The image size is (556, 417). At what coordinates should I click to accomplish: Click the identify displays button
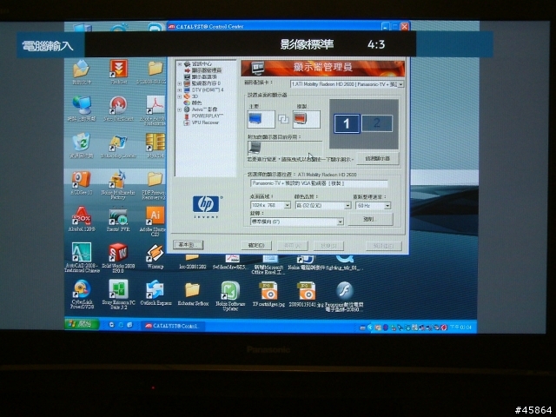(x=378, y=158)
